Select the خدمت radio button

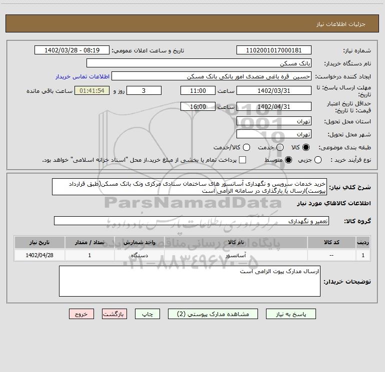pyautogui.click(x=280, y=147)
